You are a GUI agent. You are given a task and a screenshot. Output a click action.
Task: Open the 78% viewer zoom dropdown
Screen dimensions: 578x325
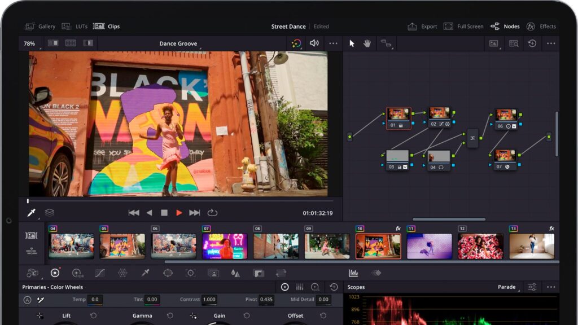(31, 43)
